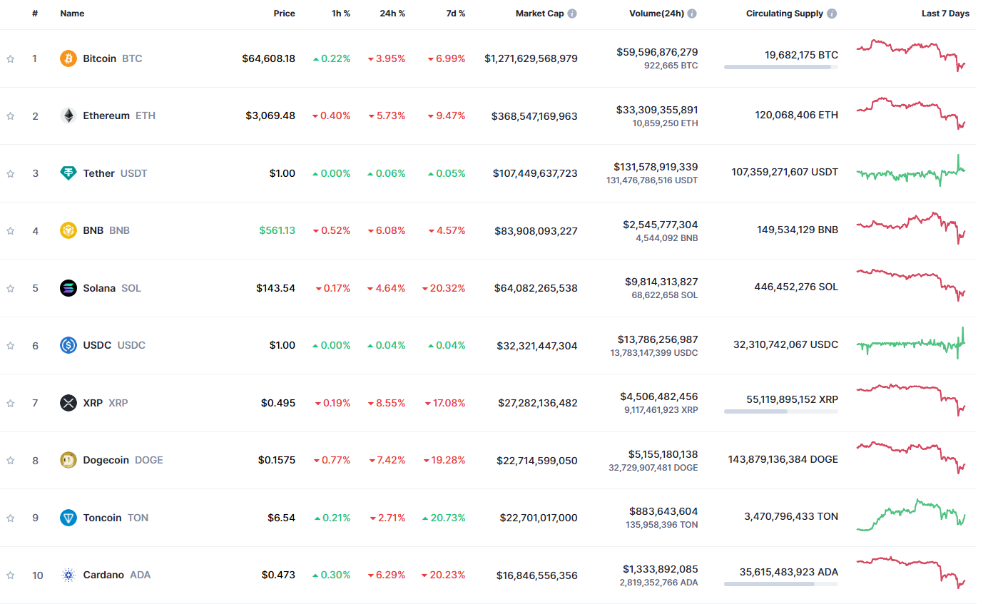The width and height of the screenshot is (1003, 604).
Task: Click Bitcoin's circulating supply progress bar
Action: (780, 67)
